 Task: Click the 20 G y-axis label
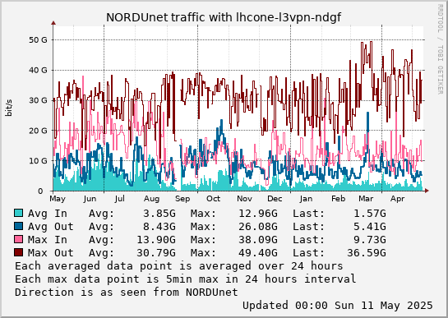[38, 131]
